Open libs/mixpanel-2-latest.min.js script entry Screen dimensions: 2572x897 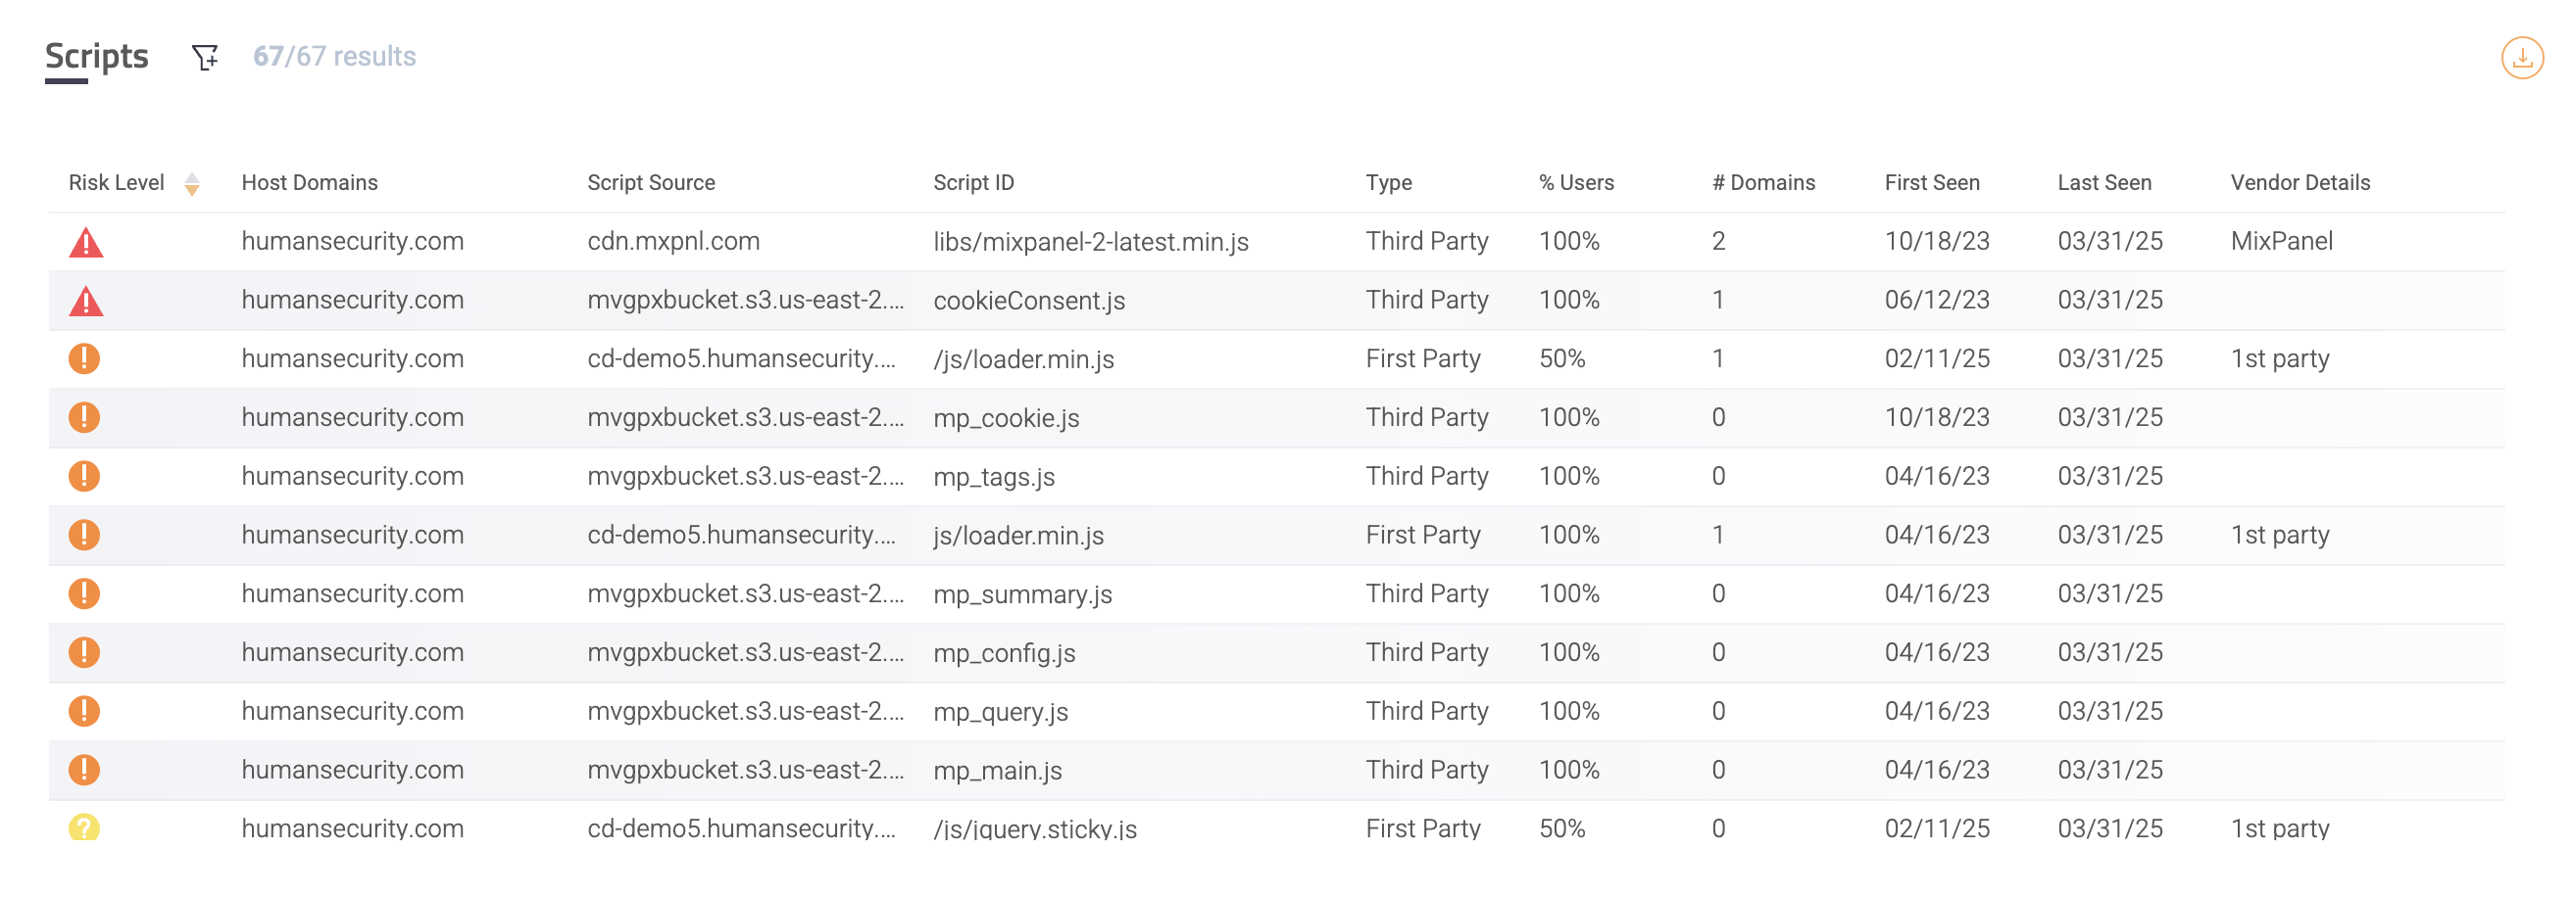1090,242
